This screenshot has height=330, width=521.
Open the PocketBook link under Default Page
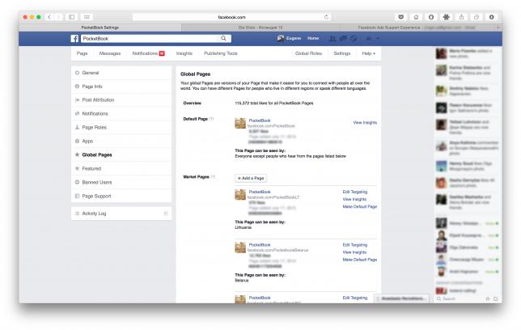(x=260, y=121)
